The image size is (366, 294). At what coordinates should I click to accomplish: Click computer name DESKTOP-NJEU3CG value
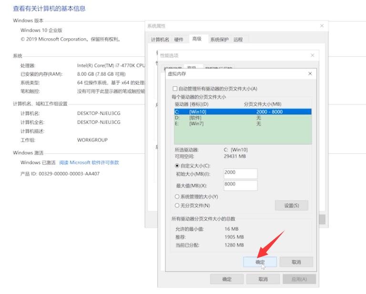[x=99, y=113]
